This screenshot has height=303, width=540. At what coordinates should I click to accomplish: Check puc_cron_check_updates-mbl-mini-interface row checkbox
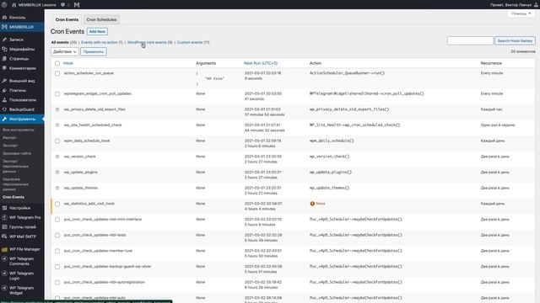(x=57, y=220)
